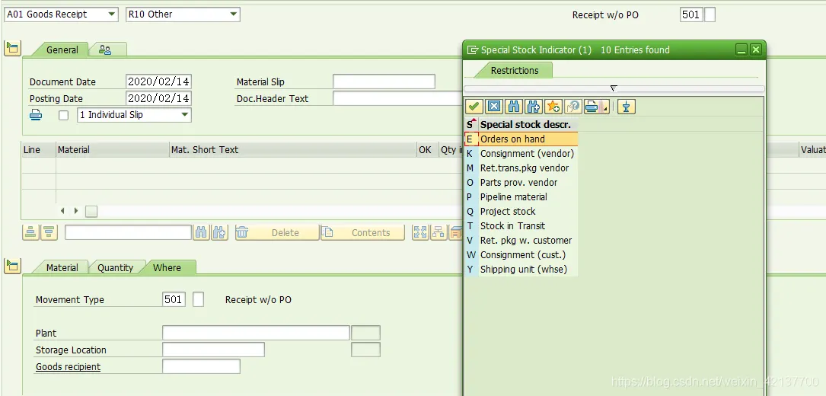The height and width of the screenshot is (396, 826).
Task: Select Ret. pkg w. customer entry
Action: [x=521, y=241]
